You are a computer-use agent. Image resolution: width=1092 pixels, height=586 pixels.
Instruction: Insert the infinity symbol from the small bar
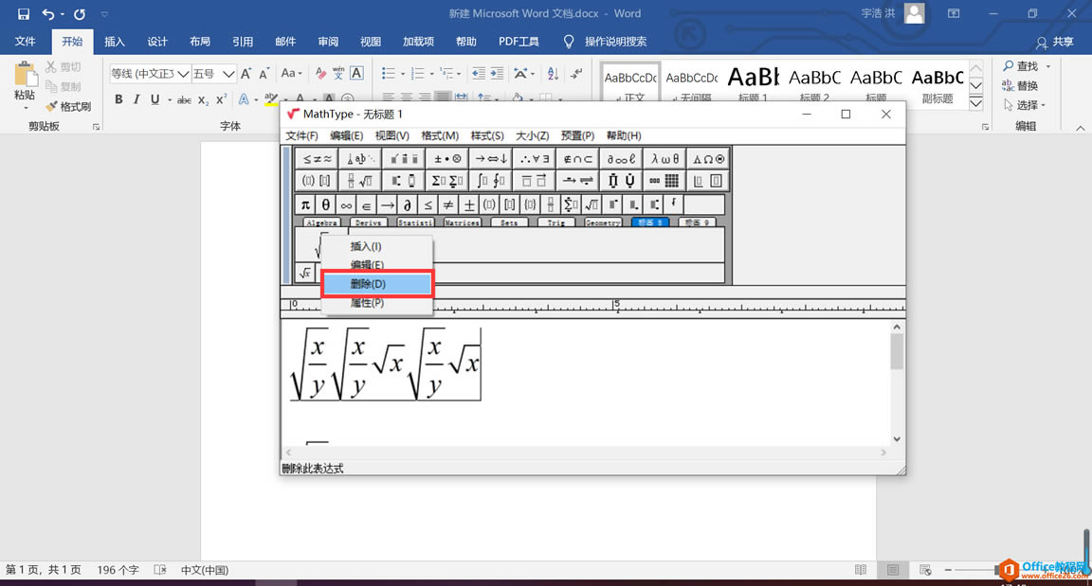click(347, 204)
